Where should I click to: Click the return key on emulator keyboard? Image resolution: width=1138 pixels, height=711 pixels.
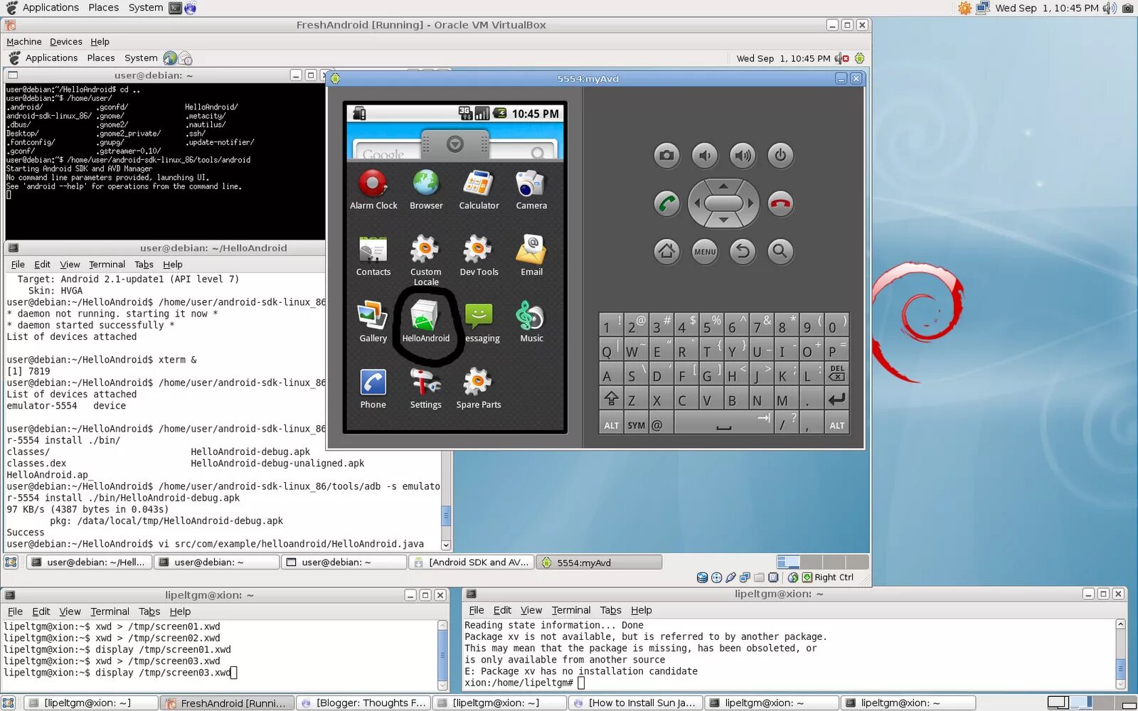(x=836, y=400)
